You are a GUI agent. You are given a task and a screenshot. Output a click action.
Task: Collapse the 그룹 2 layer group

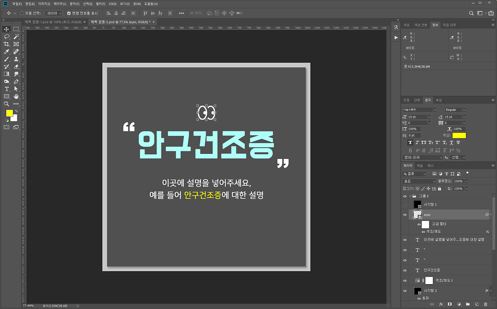410,196
